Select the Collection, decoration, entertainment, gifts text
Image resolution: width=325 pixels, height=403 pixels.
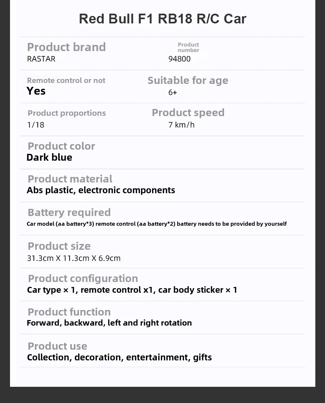pyautogui.click(x=119, y=357)
